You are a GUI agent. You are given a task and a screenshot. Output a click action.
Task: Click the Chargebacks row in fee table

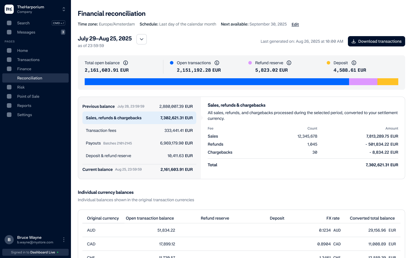[303, 152]
